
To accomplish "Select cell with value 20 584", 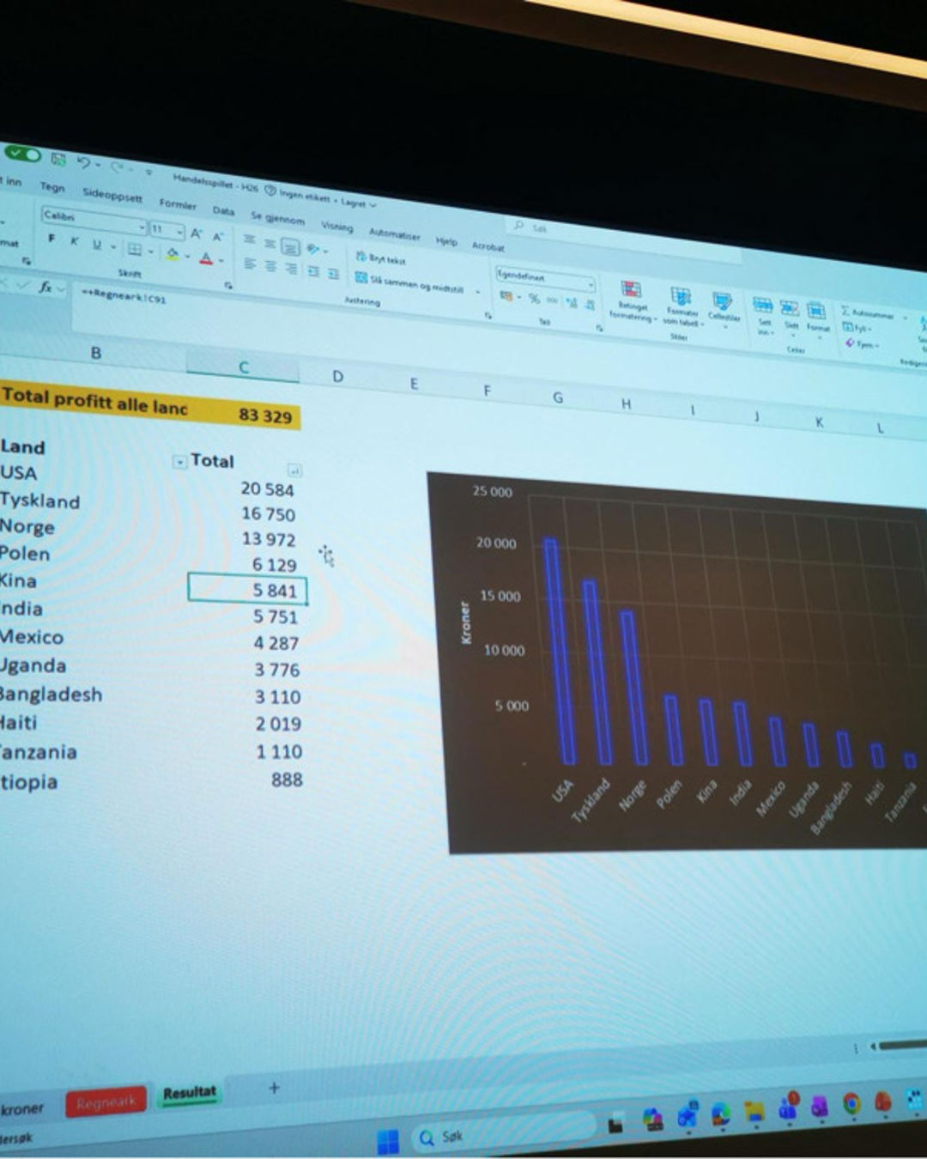I will click(267, 489).
